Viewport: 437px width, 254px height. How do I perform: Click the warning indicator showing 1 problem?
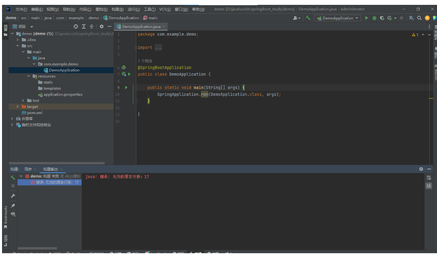415,35
